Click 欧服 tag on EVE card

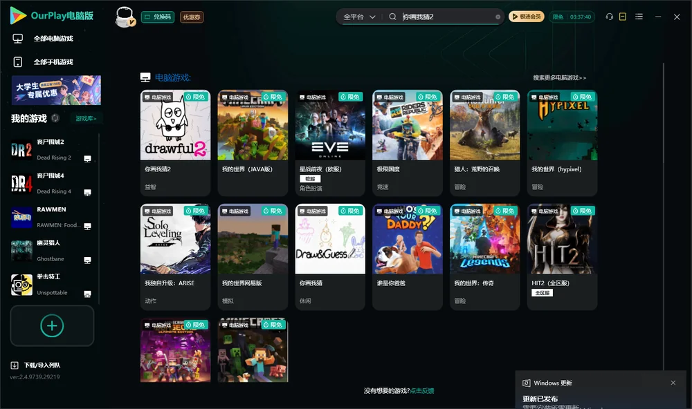pos(310,178)
